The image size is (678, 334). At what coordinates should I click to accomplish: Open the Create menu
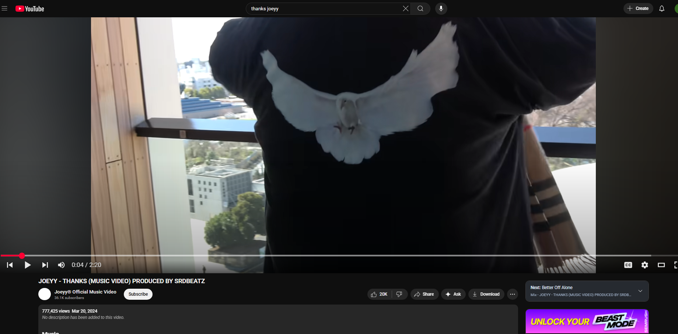[x=638, y=8]
